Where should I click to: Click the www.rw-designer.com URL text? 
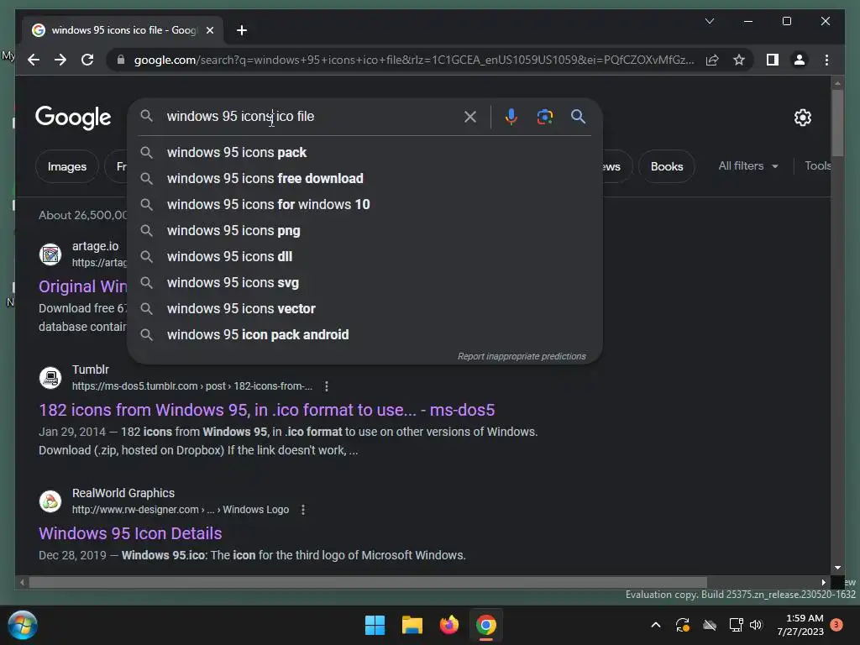[x=181, y=510]
